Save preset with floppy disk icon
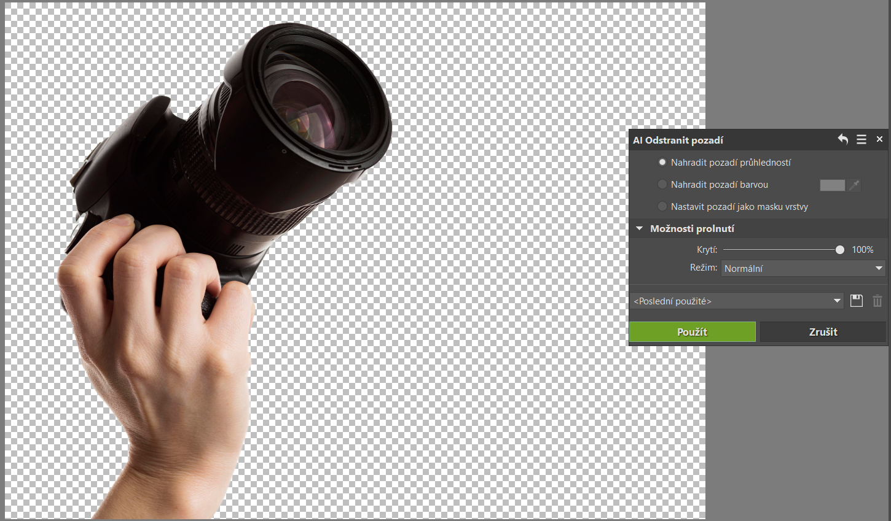The height and width of the screenshot is (521, 891). coord(857,301)
